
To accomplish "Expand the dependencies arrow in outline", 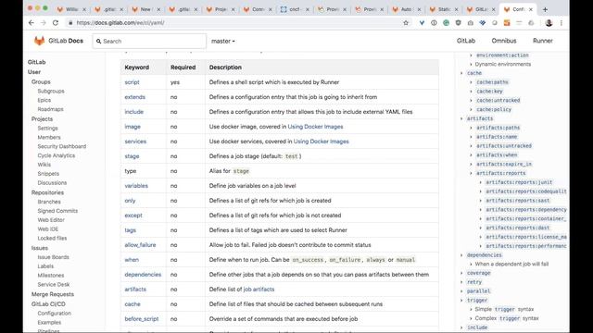I will [x=461, y=255].
